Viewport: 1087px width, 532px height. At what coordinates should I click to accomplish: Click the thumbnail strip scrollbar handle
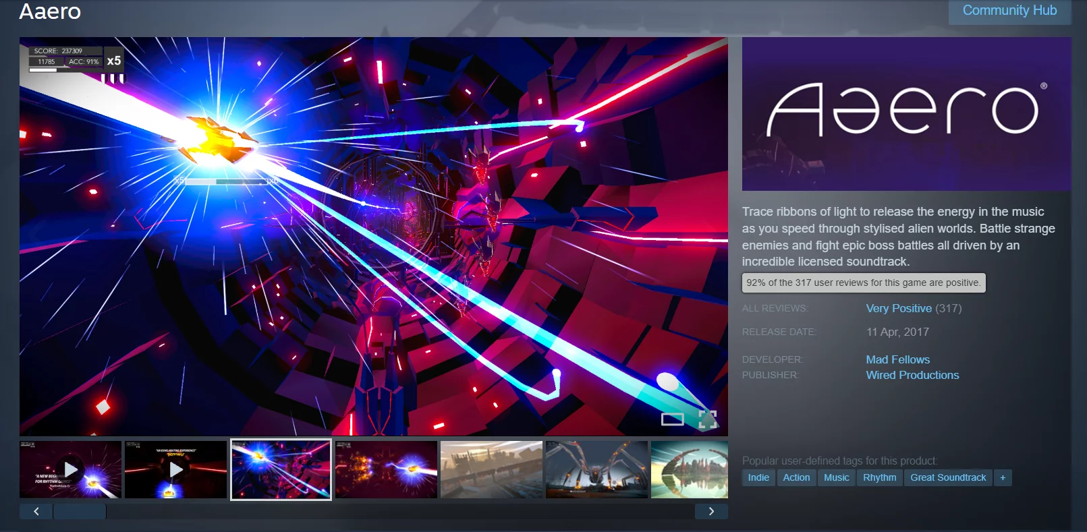click(80, 511)
